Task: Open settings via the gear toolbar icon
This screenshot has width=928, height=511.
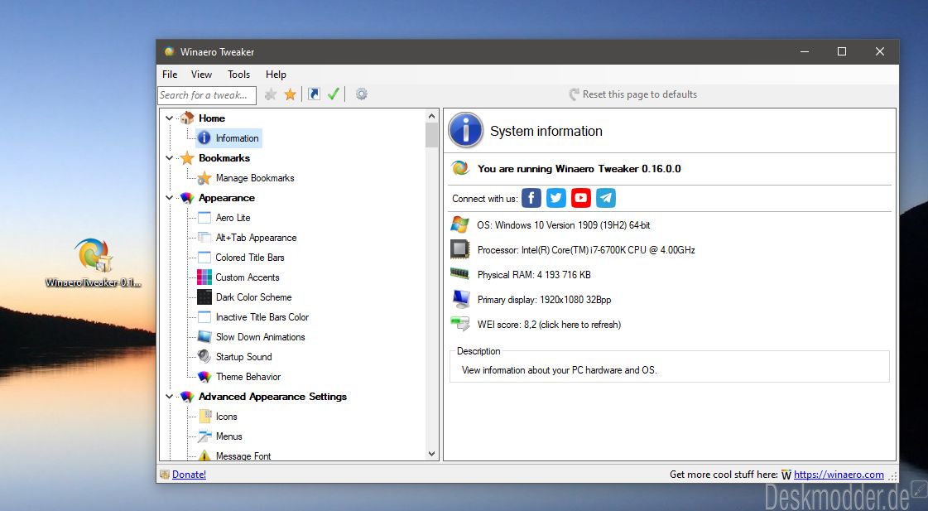Action: [x=361, y=94]
